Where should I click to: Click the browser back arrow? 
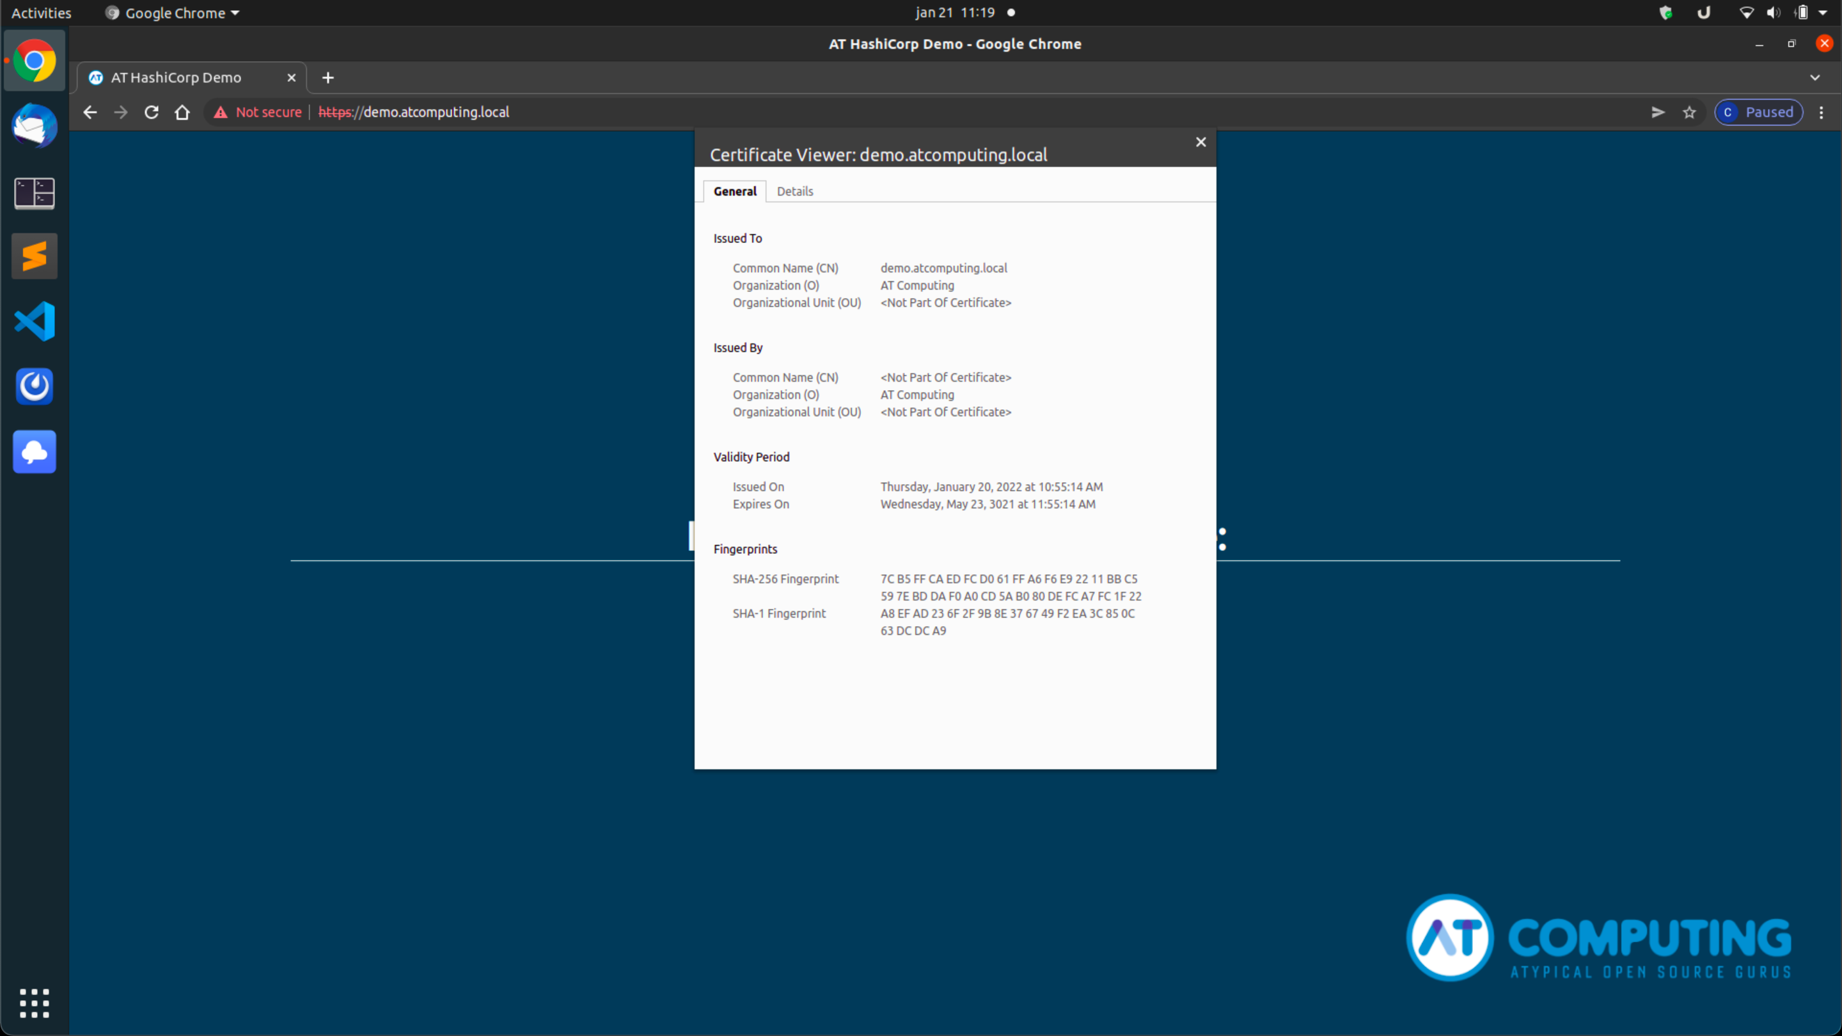90,113
